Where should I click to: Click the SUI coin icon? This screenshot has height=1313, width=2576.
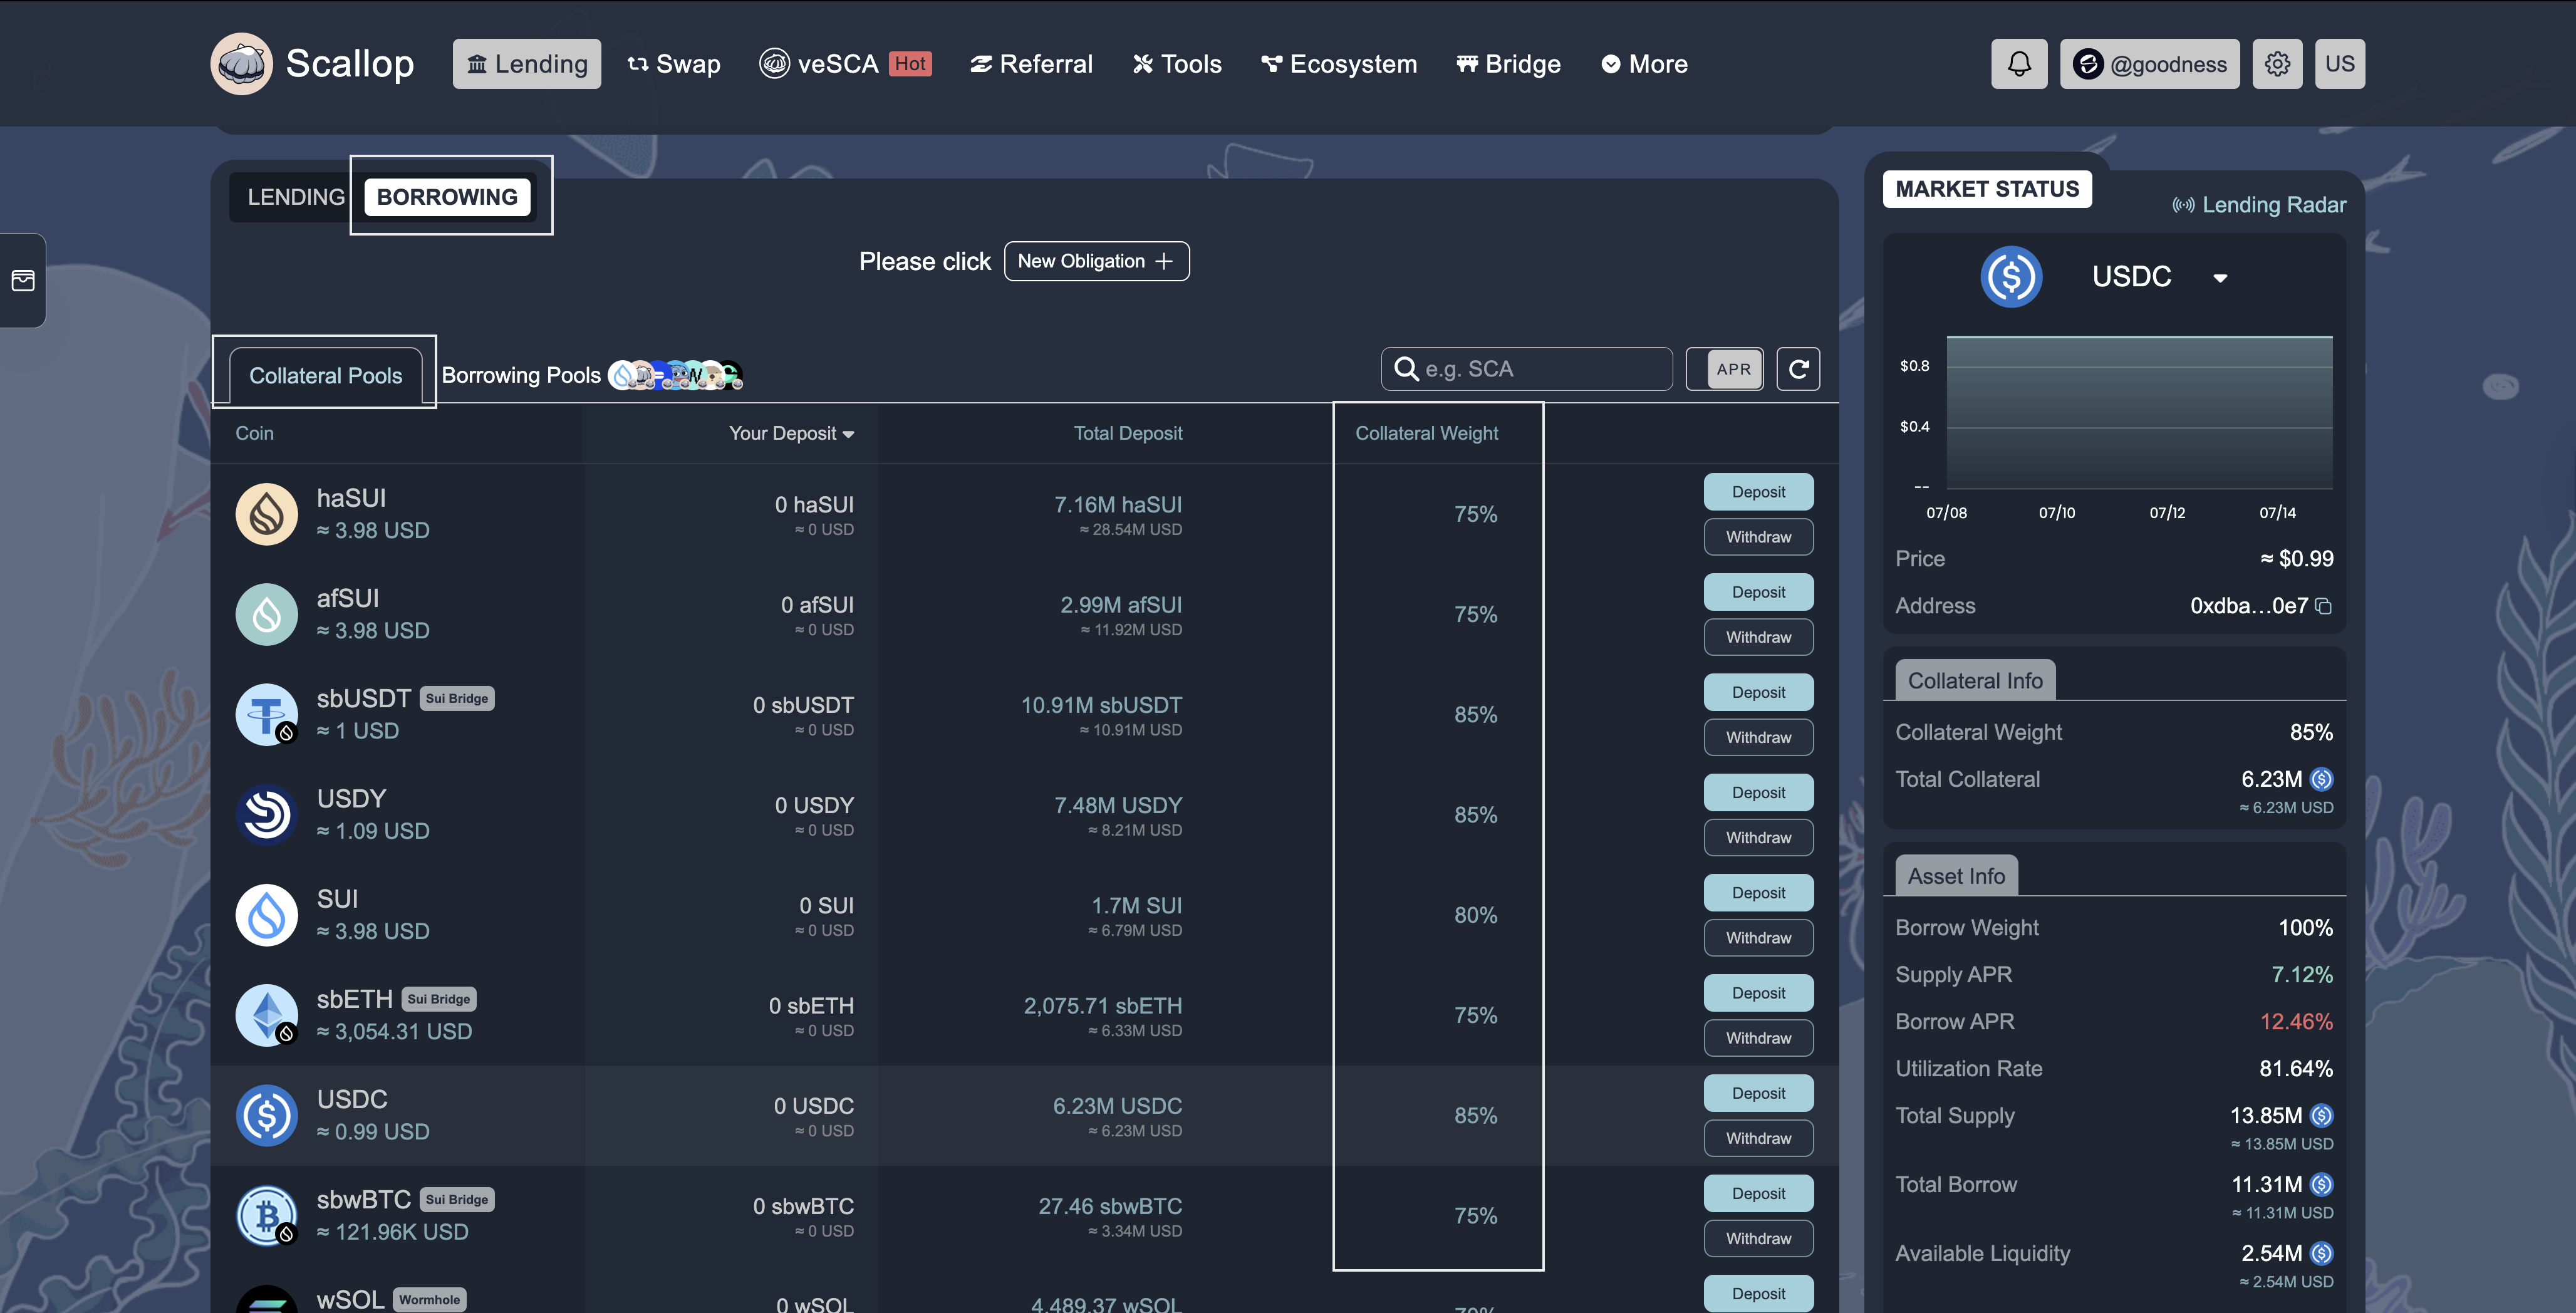click(267, 915)
